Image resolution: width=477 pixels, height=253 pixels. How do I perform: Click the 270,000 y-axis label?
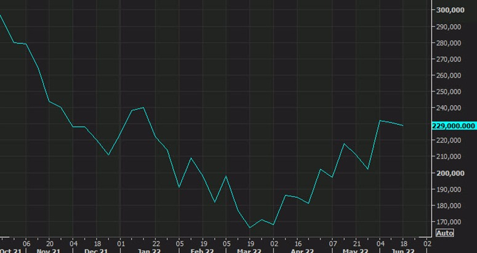449,59
